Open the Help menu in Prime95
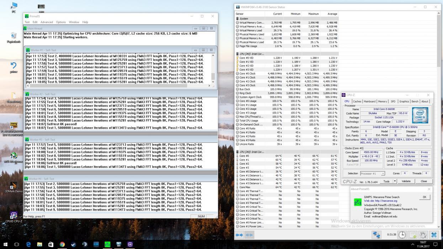 [85, 22]
